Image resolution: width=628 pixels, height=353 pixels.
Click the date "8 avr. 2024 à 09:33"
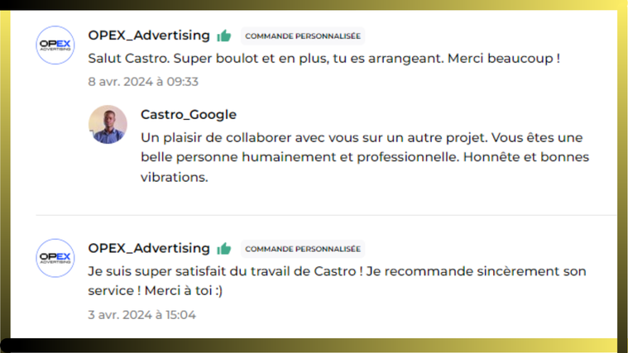click(x=143, y=82)
